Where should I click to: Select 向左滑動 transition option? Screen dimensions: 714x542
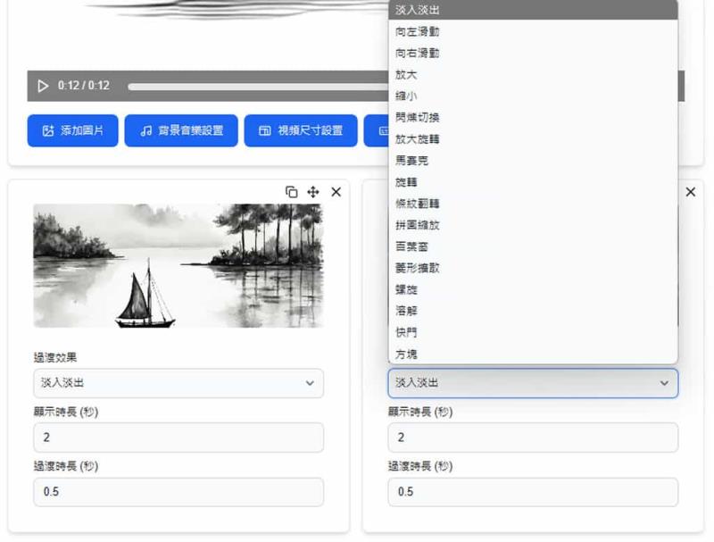pyautogui.click(x=533, y=31)
